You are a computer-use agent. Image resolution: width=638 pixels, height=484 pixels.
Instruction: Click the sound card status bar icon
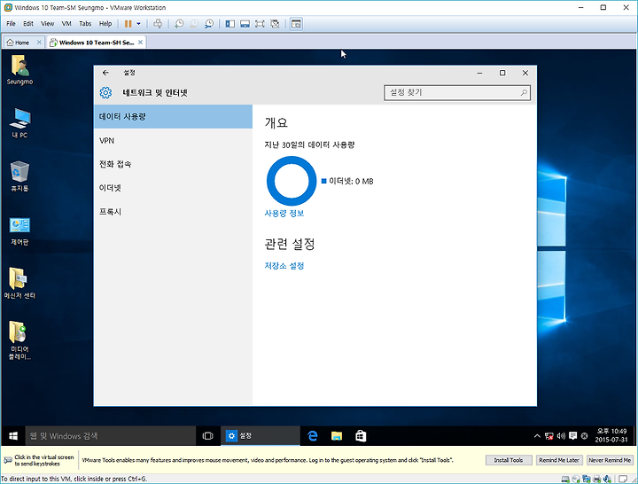click(607, 479)
